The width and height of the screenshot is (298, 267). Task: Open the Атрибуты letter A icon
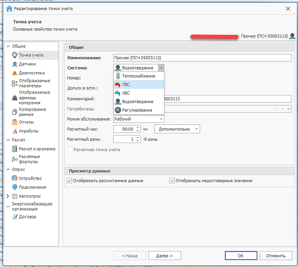click(x=15, y=131)
